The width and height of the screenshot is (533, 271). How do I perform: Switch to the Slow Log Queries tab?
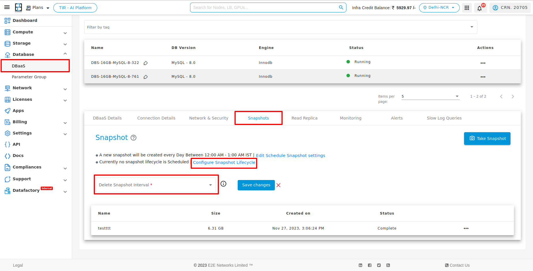tap(444, 118)
